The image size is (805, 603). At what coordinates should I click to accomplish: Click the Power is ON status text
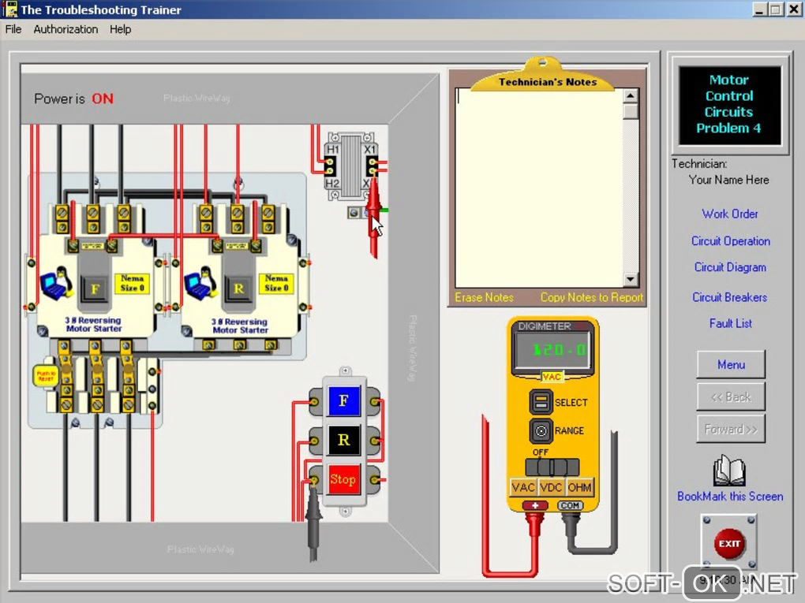(x=74, y=99)
